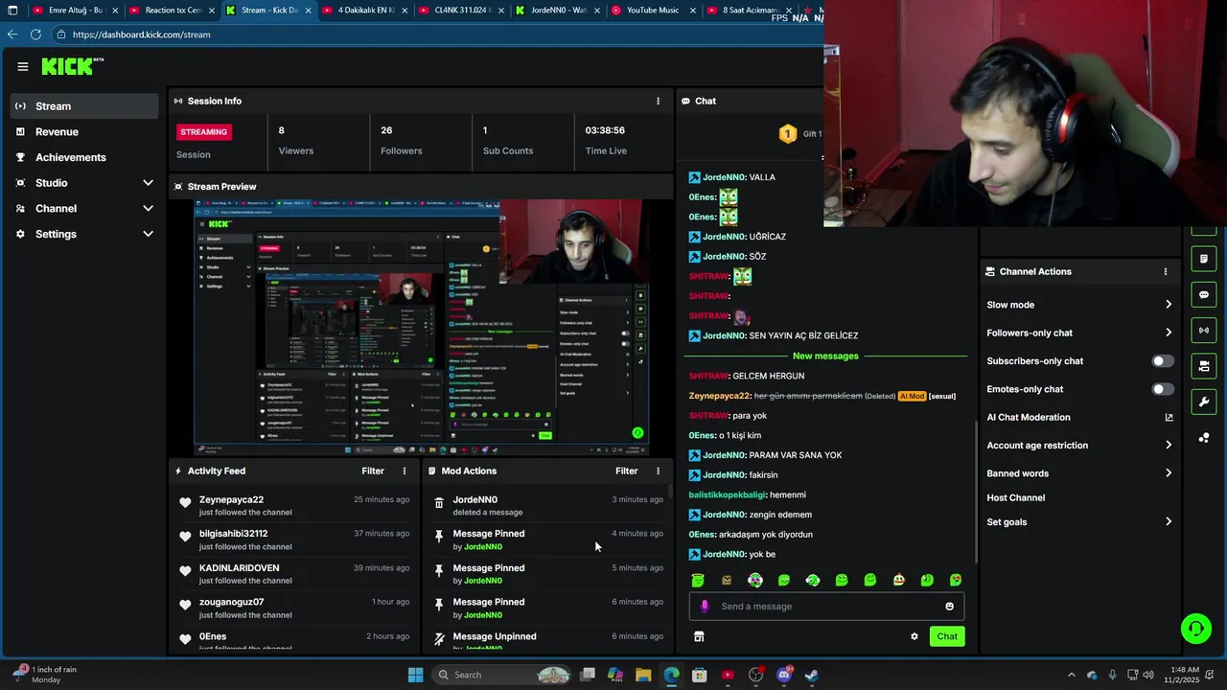The height and width of the screenshot is (690, 1227).
Task: Open File Explorer from the taskbar
Action: [x=643, y=675]
